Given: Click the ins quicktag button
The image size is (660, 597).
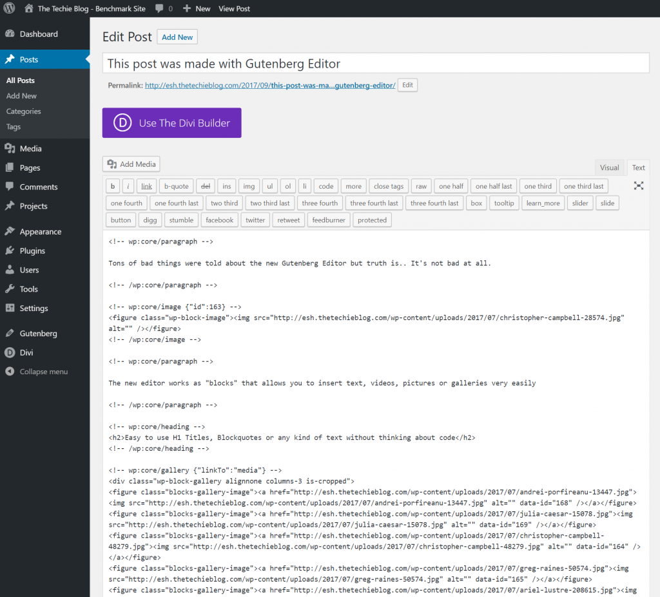Looking at the screenshot, I should tap(226, 186).
